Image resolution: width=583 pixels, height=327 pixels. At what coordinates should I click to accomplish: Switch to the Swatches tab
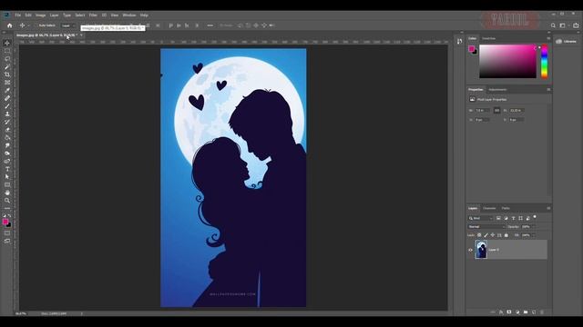pos(488,38)
